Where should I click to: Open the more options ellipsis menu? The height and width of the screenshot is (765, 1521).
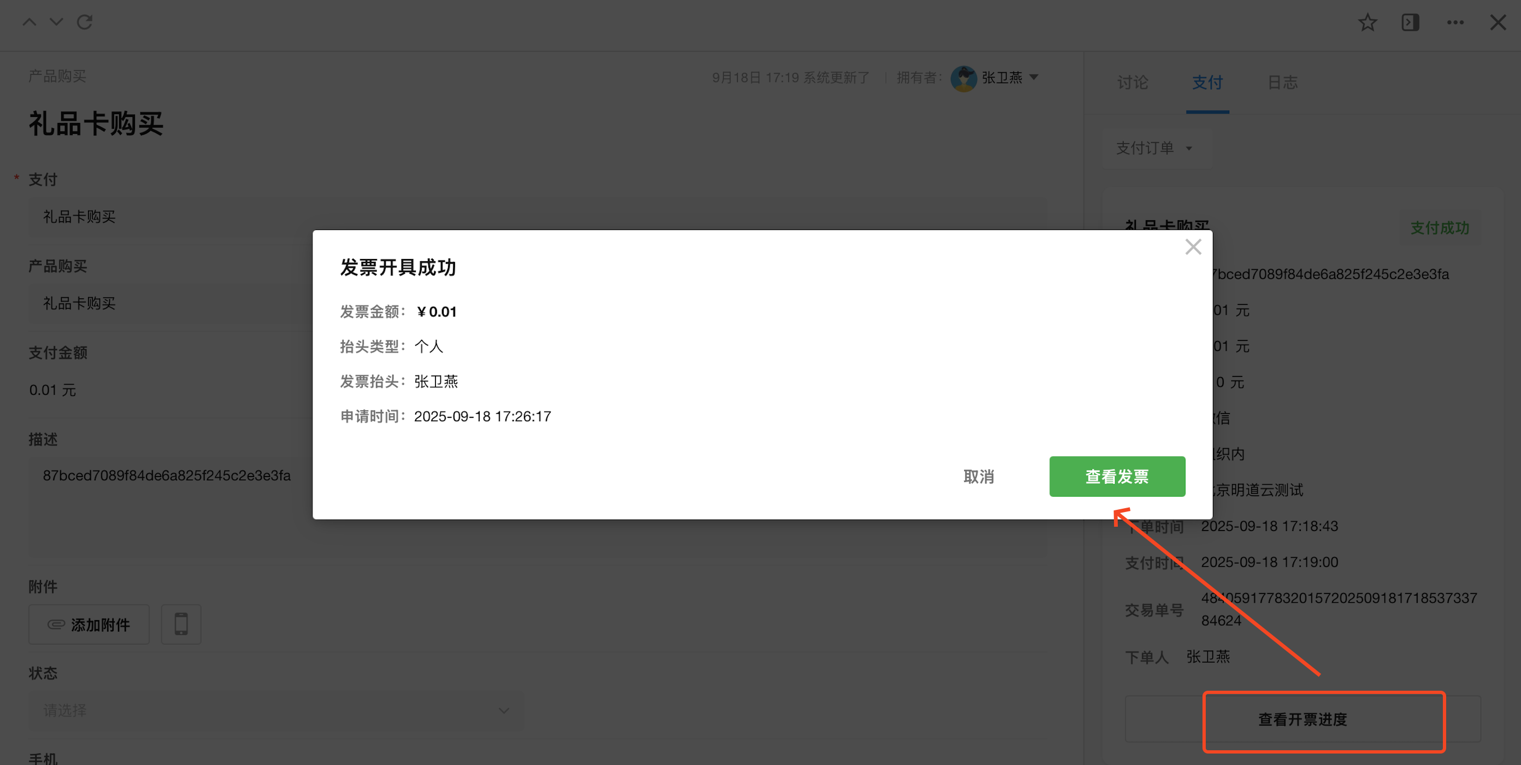1455,22
